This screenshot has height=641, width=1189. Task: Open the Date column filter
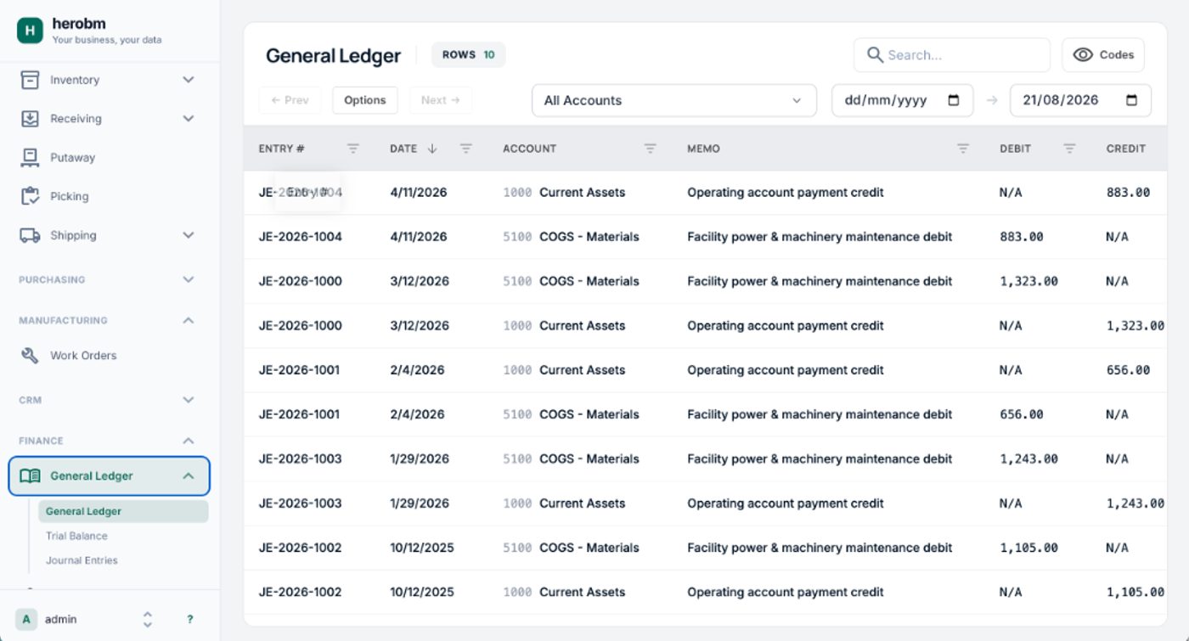click(466, 149)
